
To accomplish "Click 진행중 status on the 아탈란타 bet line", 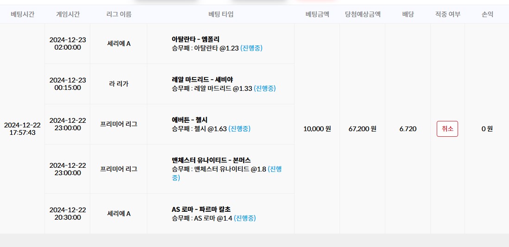I will pos(251,48).
